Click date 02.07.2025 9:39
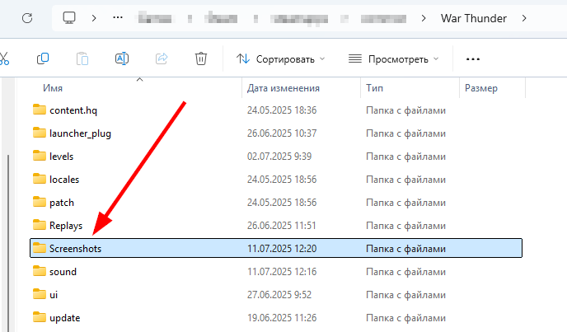The image size is (567, 332). click(x=279, y=157)
